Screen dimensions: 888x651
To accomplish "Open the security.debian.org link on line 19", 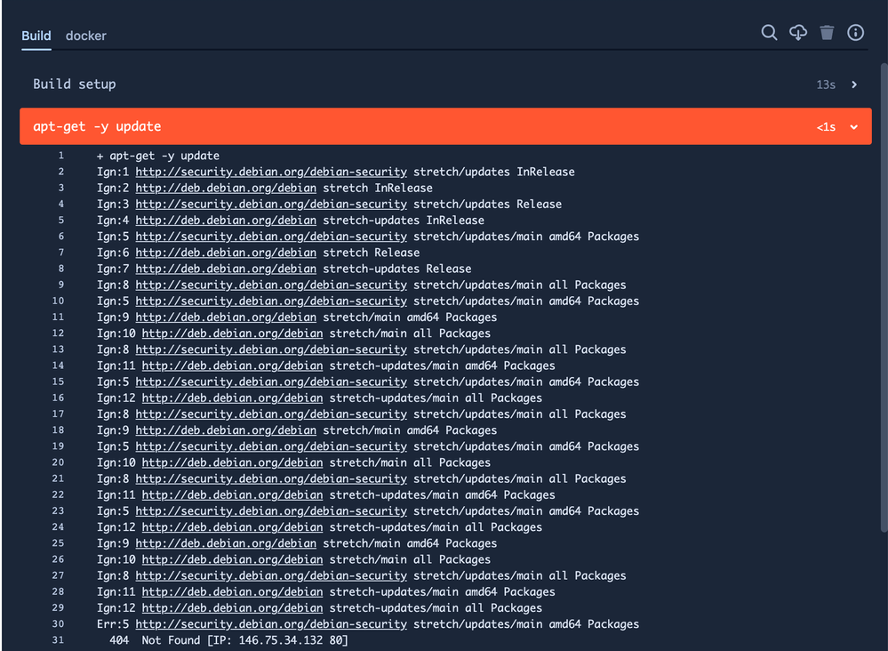I will [271, 446].
